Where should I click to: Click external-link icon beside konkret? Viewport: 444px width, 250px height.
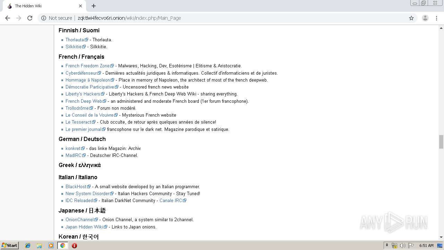[83, 149]
